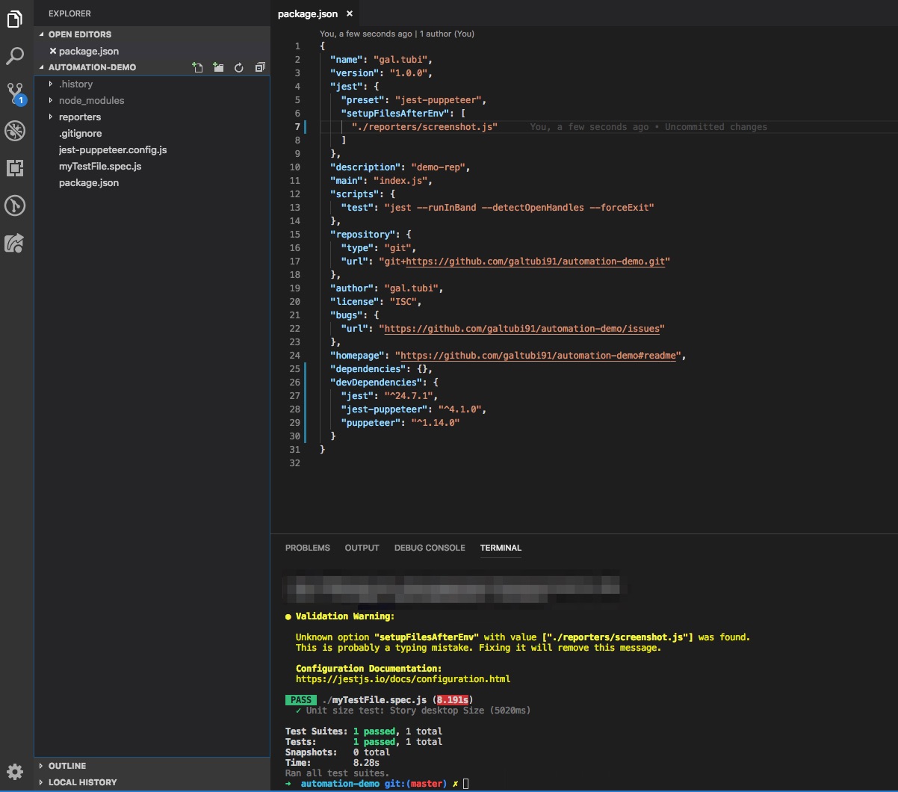The width and height of the screenshot is (898, 792).
Task: Click the "devDependencies" key
Action: [x=376, y=383]
